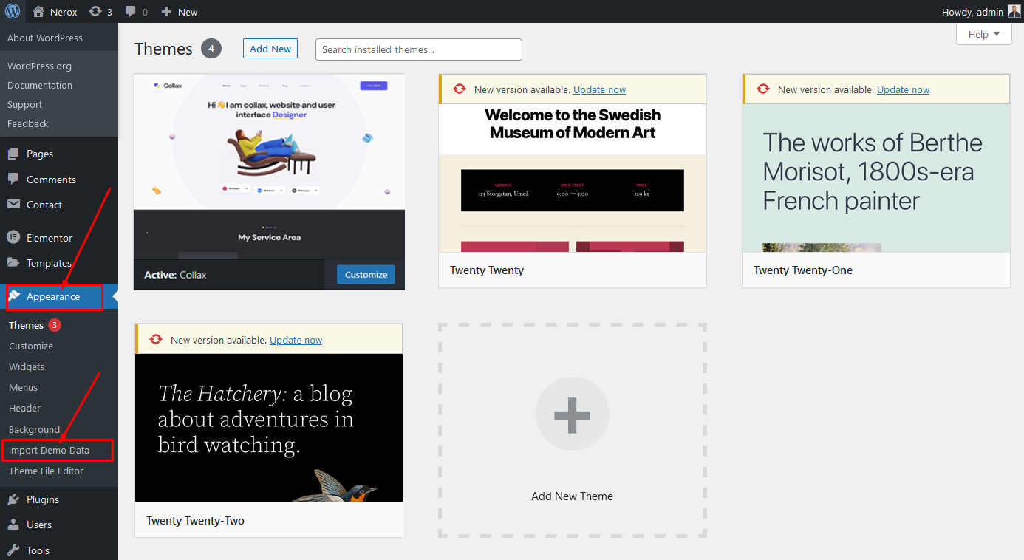Click the Elementor sidebar icon
This screenshot has height=560, width=1024.
(x=13, y=238)
